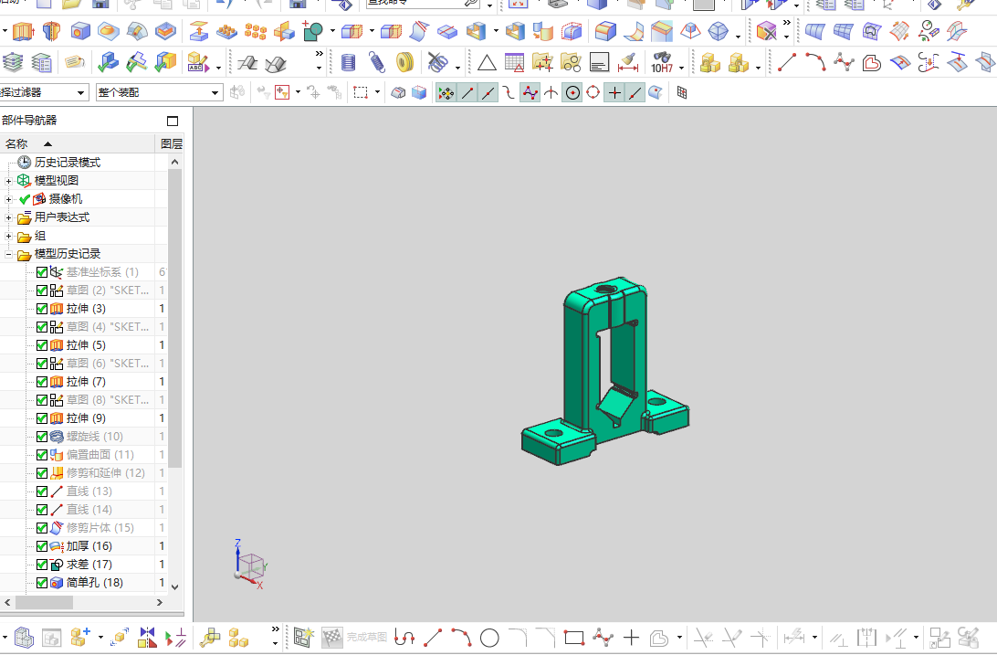Collapse the 模型历史记录 tree node
This screenshot has width=997, height=655.
pos(8,254)
